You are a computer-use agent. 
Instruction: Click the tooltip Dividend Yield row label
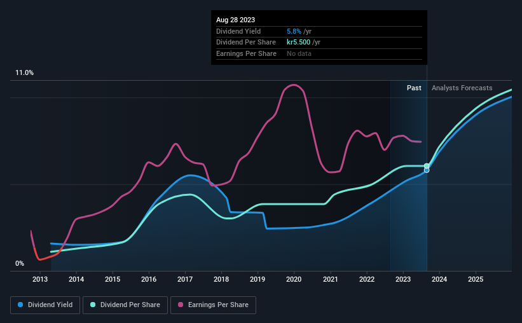[238, 31]
